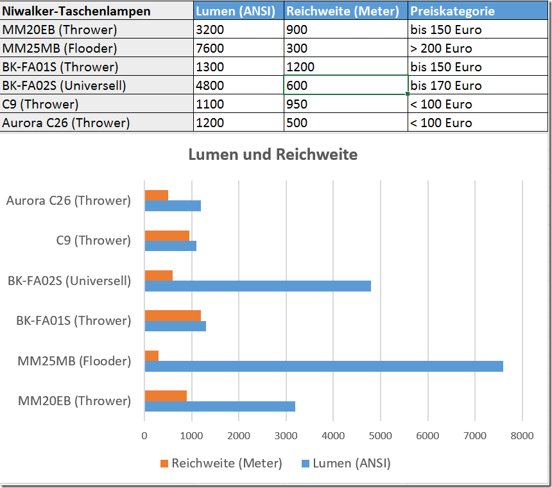Click the 6000 value on the chart axis
The image size is (552, 488).
pos(427,436)
